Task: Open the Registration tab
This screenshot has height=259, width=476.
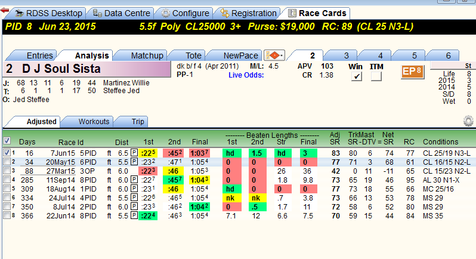Action: point(248,13)
